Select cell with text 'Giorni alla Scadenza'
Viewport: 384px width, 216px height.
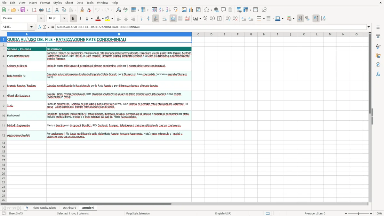click(27, 96)
